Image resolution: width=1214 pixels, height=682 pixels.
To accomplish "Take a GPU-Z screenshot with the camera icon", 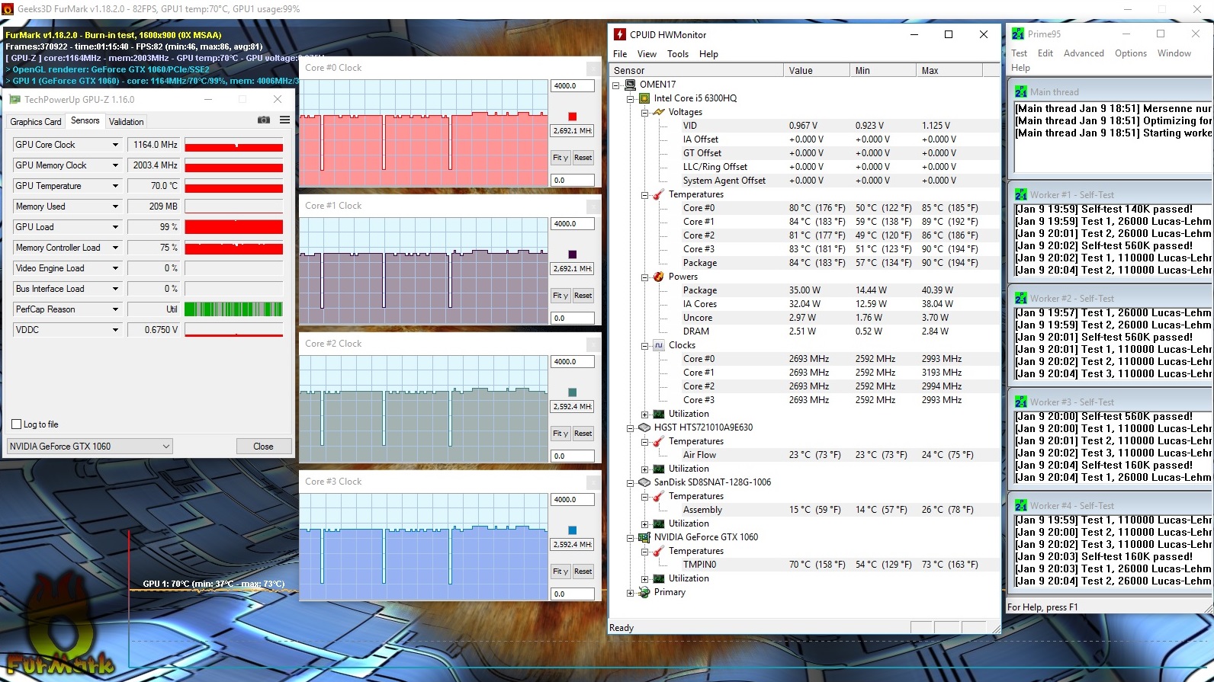I will point(263,120).
